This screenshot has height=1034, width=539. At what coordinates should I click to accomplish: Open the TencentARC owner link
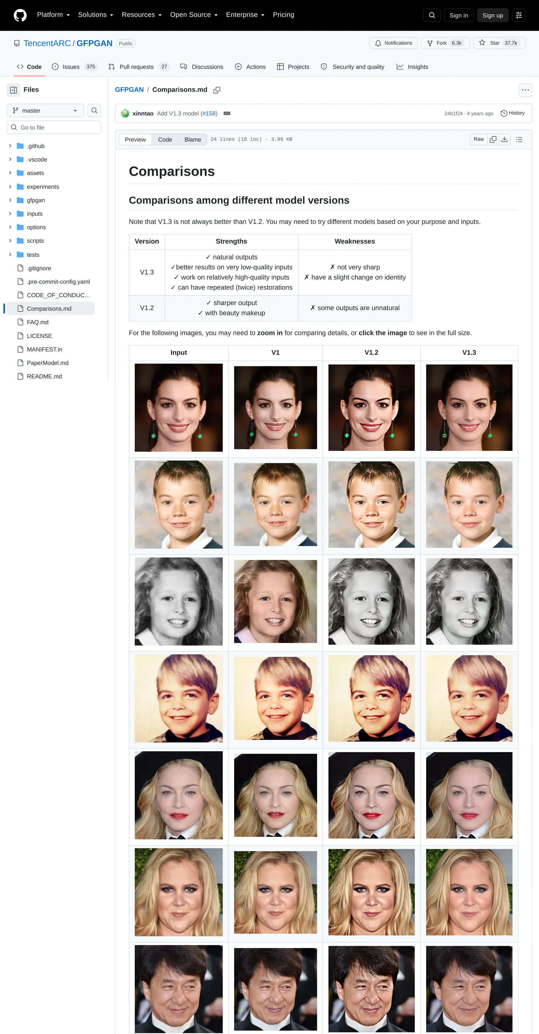coord(47,43)
